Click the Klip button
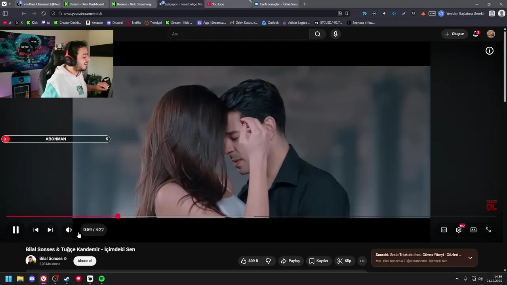507x285 pixels. pos(344,261)
